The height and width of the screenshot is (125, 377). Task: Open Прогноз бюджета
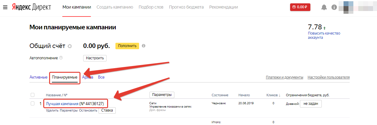pyautogui.click(x=186, y=7)
